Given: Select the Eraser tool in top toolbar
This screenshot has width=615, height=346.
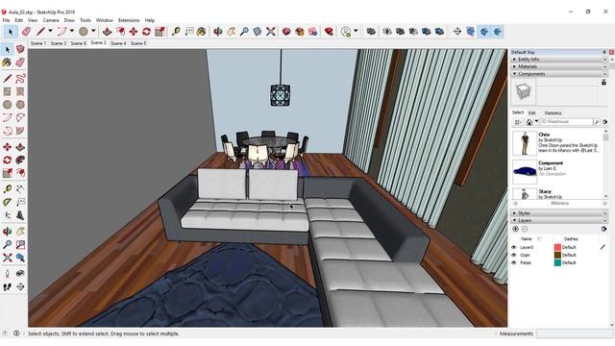Looking at the screenshot, I should click(x=26, y=32).
